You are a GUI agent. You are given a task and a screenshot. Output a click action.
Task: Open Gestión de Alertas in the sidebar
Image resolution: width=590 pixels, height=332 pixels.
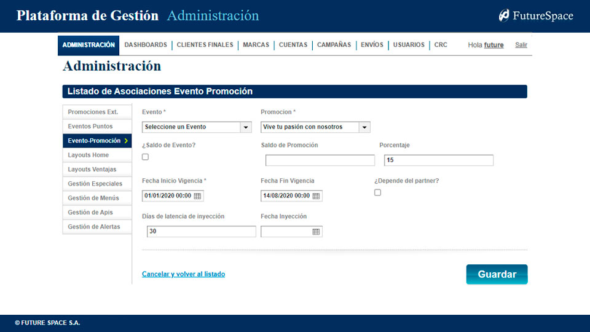(97, 227)
